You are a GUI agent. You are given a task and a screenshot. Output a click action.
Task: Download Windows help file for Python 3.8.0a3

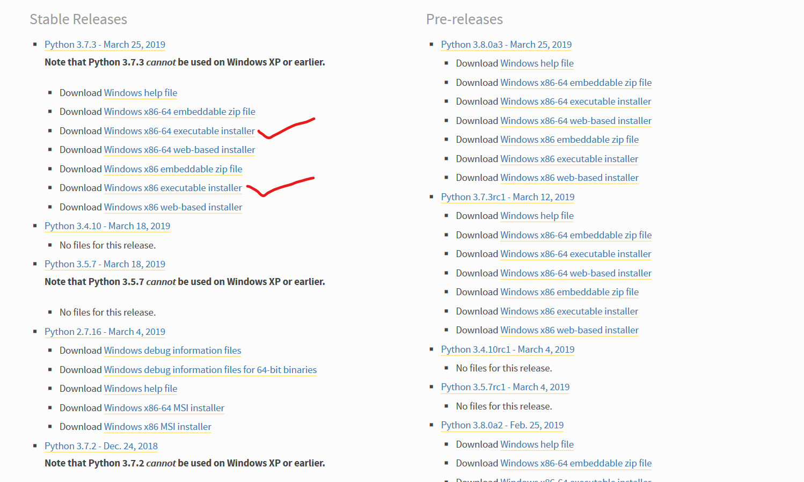[x=537, y=63]
